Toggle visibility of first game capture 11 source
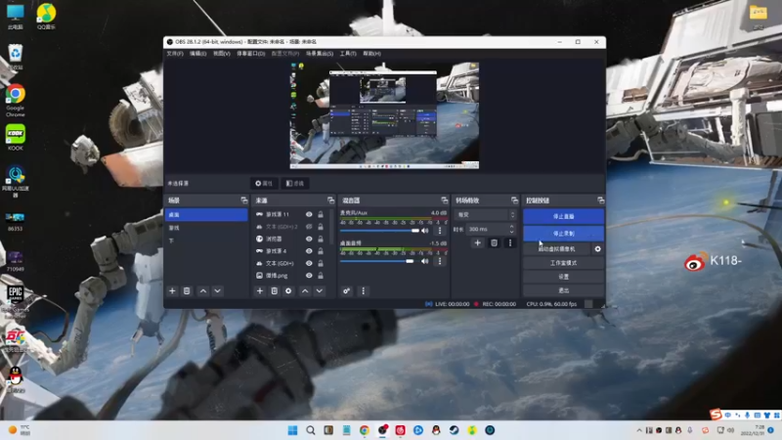The width and height of the screenshot is (782, 440). click(309, 214)
